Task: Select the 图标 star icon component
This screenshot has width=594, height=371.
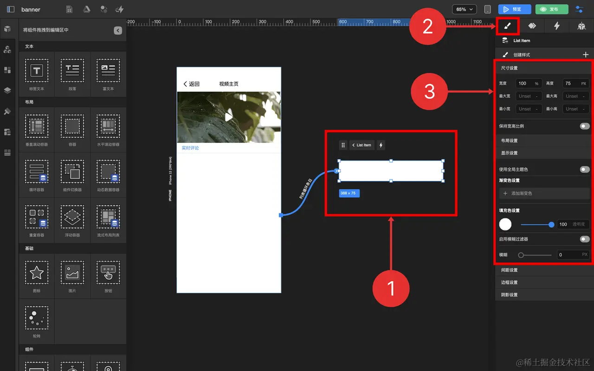Action: [x=37, y=276]
